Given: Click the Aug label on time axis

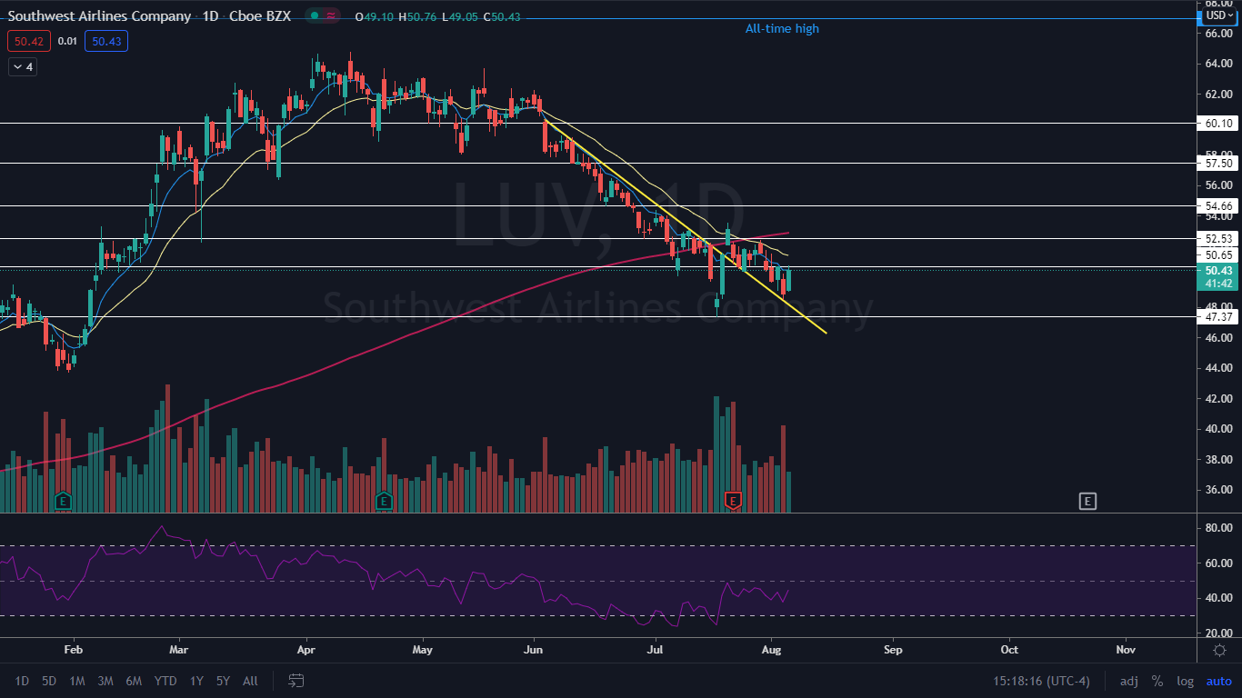Looking at the screenshot, I should click(x=772, y=650).
